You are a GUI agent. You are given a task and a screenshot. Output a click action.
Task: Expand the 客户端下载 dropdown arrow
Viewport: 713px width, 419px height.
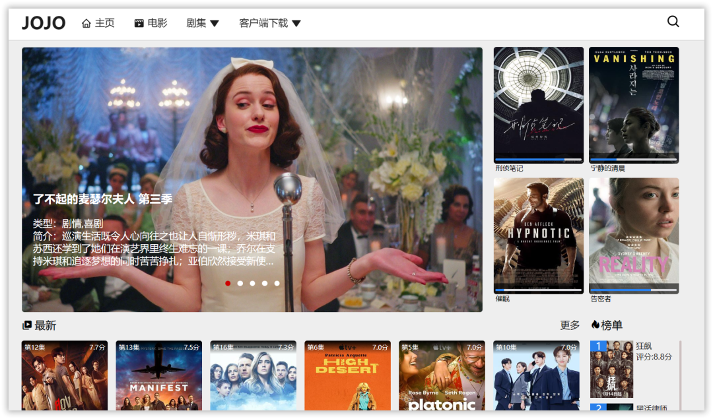[296, 24]
